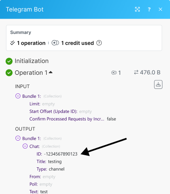Collapse Operation 1 with the arrow
The image size is (170, 194).
(51, 72)
